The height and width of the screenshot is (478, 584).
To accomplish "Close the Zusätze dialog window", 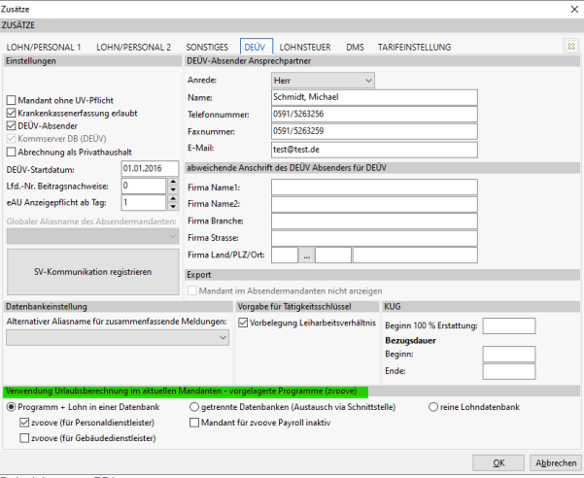I will [574, 9].
